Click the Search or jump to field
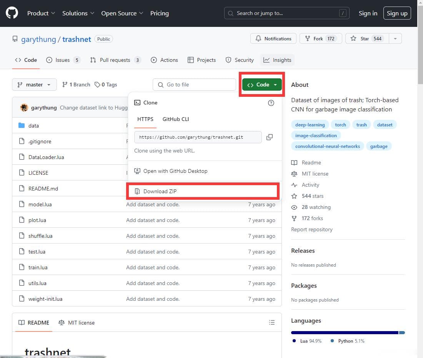This screenshot has width=423, height=358. (x=286, y=13)
